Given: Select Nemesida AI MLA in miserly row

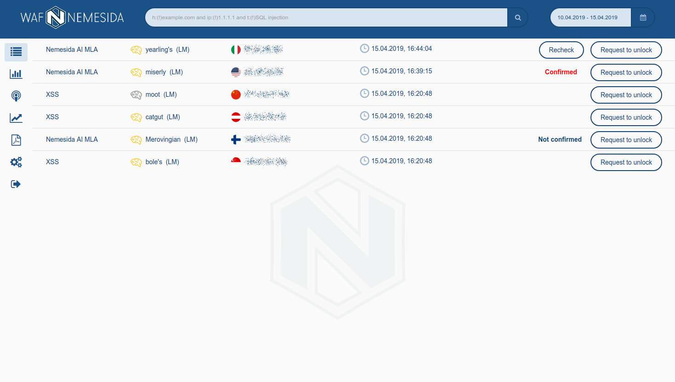Looking at the screenshot, I should [72, 72].
